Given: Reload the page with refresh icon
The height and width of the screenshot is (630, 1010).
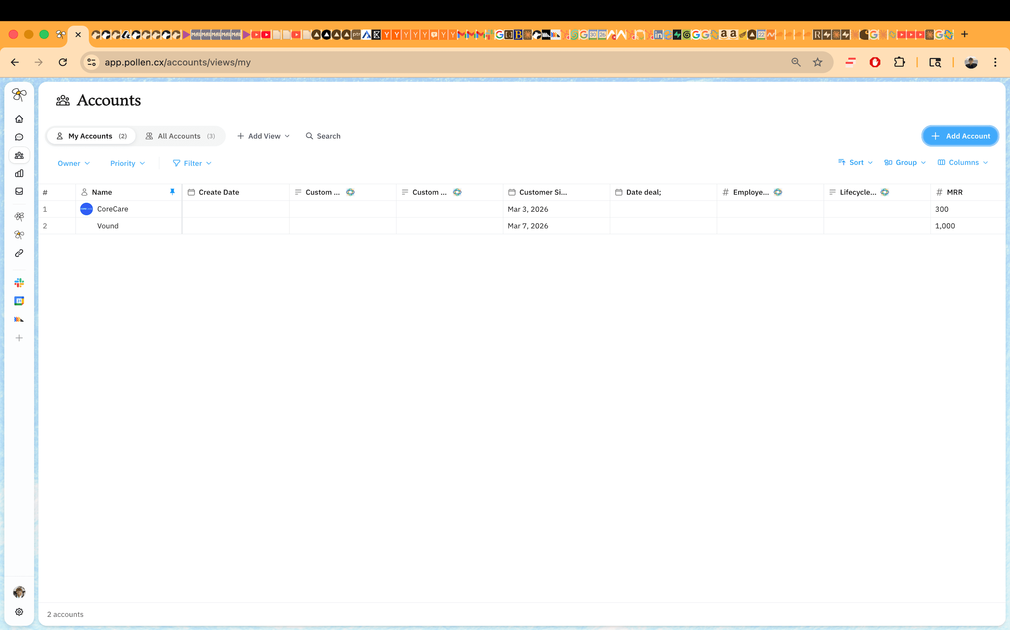Looking at the screenshot, I should pyautogui.click(x=62, y=62).
